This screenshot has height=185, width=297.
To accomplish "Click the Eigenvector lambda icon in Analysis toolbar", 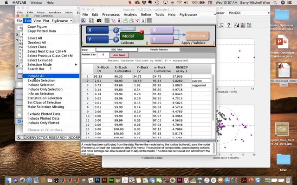I will [84, 20].
